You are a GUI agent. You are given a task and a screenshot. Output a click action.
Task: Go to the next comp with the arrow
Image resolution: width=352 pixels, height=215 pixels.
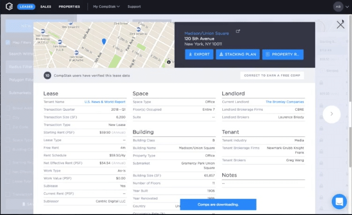pos(331,114)
